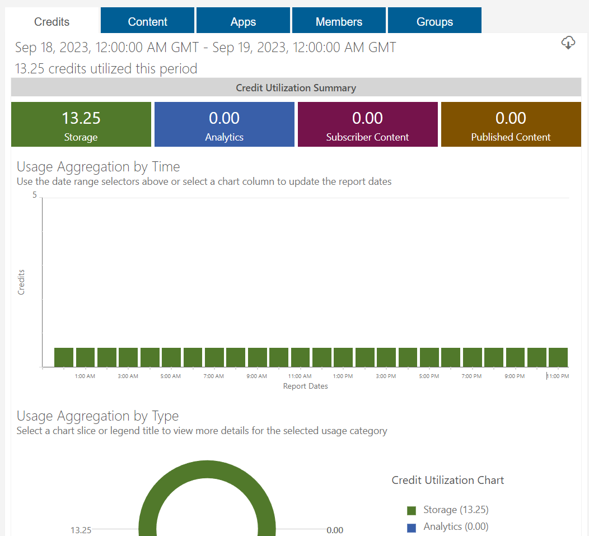Click the 13.25 donut chart data label

[81, 530]
